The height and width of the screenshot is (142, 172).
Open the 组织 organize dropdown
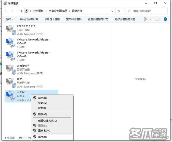pos(9,19)
